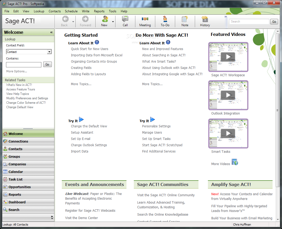
Task: Collapse the Welcome sidebar panel
Action: [x=51, y=32]
